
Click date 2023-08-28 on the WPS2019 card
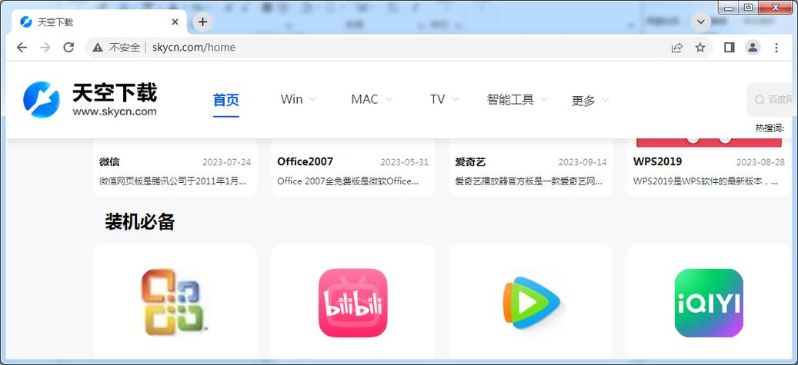(761, 163)
